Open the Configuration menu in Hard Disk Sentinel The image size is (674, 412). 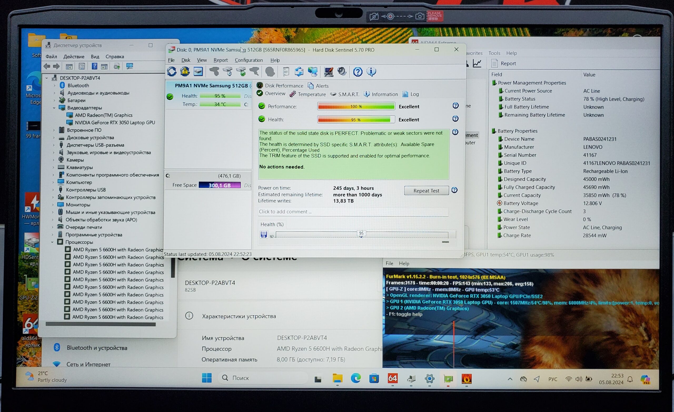click(x=249, y=60)
